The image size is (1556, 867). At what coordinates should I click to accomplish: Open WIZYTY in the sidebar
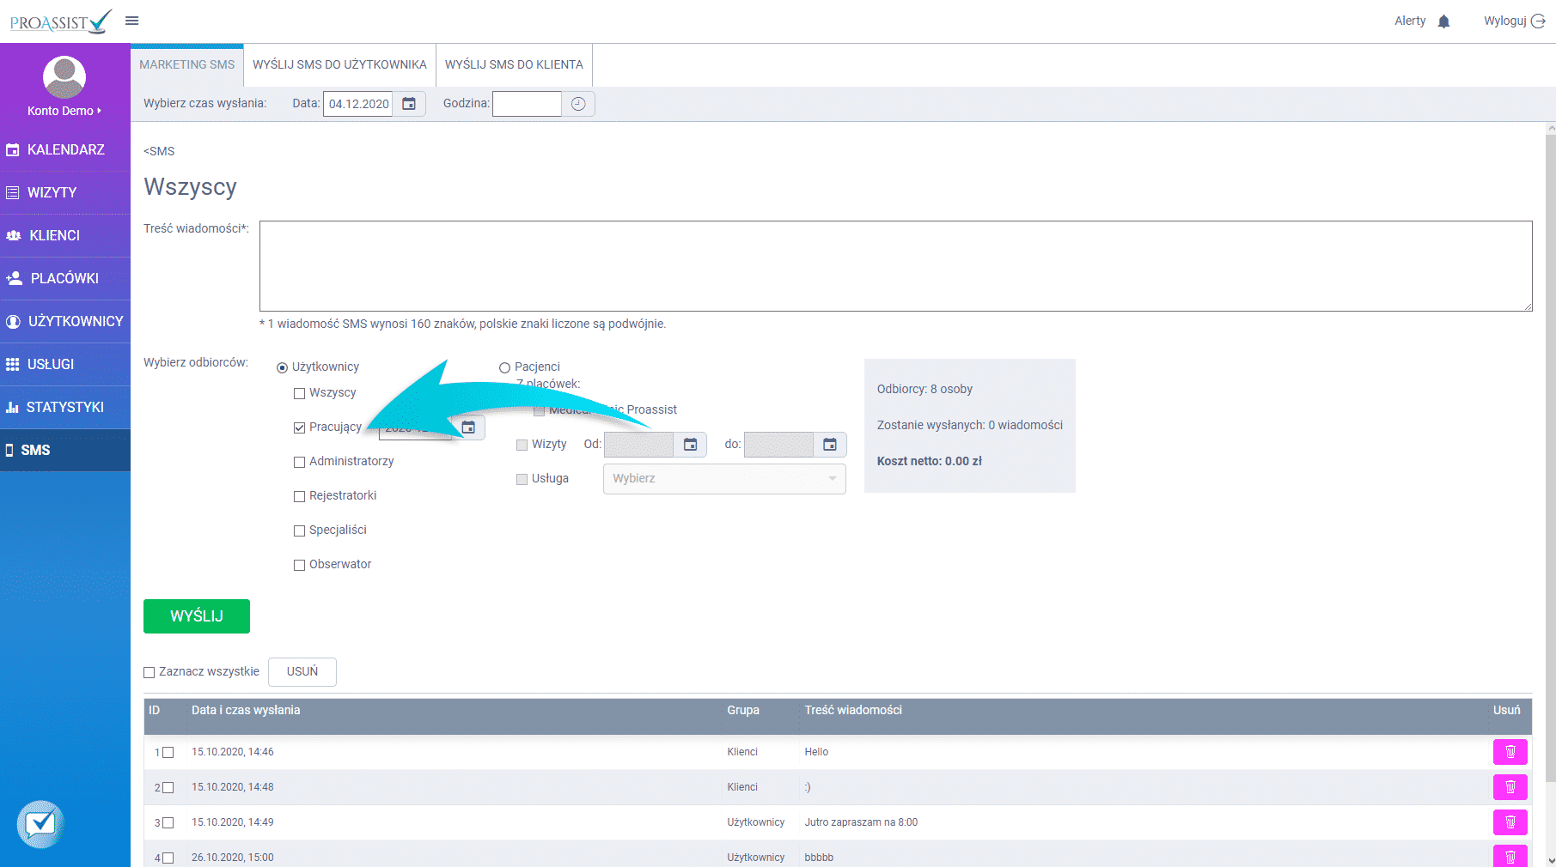pyautogui.click(x=65, y=192)
